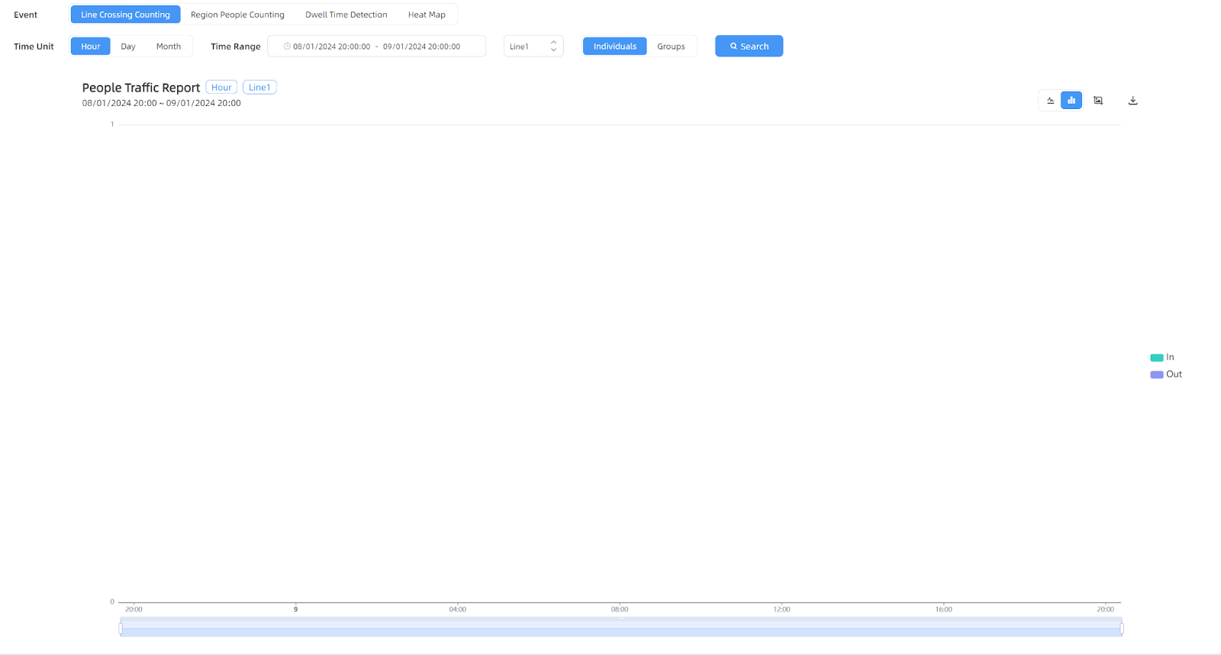
Task: Select the bar chart view icon
Action: click(x=1071, y=101)
